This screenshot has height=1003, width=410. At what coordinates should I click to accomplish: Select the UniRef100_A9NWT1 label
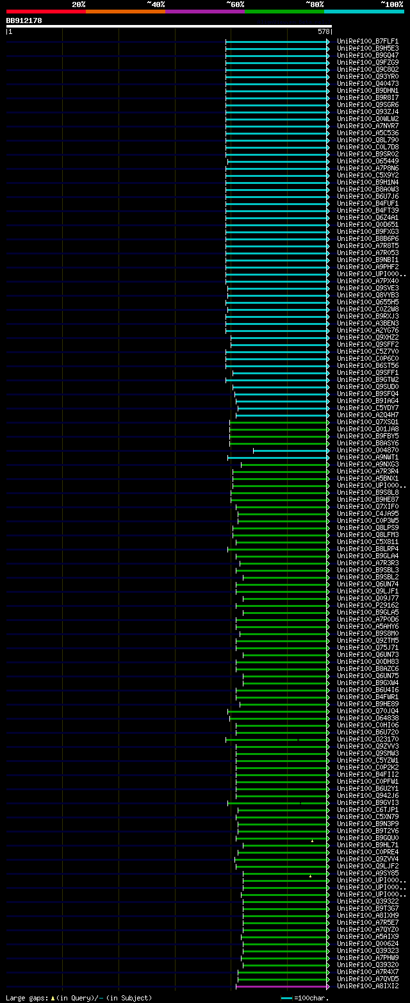(368, 457)
